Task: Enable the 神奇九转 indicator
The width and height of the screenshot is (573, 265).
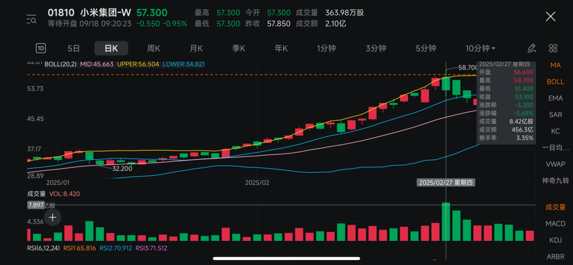Action: 555,180
